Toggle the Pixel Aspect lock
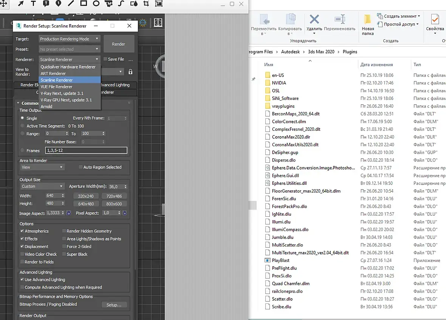Viewport: 446px width, 320px height. 125,213
